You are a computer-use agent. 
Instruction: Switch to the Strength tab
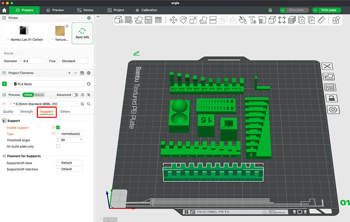27,112
